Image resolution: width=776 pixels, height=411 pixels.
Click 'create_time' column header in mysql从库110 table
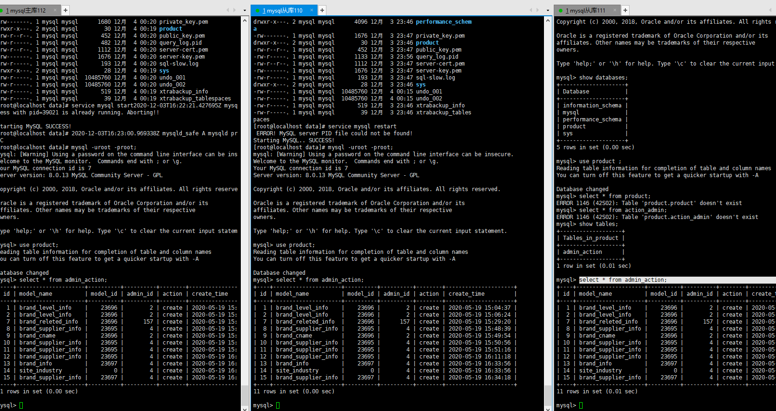(x=466, y=294)
